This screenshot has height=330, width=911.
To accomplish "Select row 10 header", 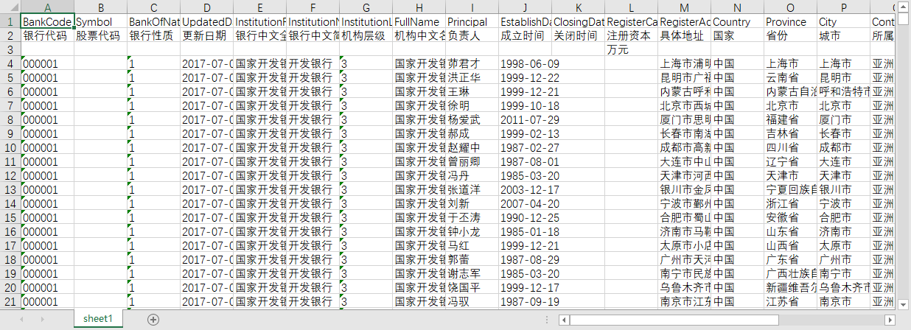I will [10, 147].
